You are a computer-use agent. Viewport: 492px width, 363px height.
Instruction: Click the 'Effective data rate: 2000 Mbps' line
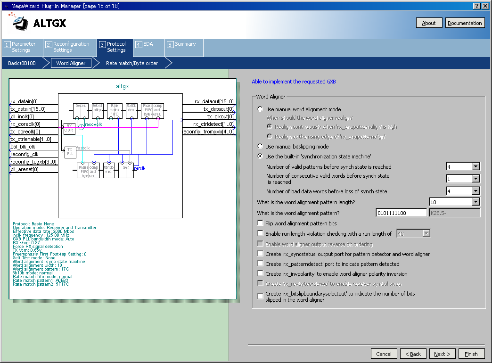[x=43, y=231]
